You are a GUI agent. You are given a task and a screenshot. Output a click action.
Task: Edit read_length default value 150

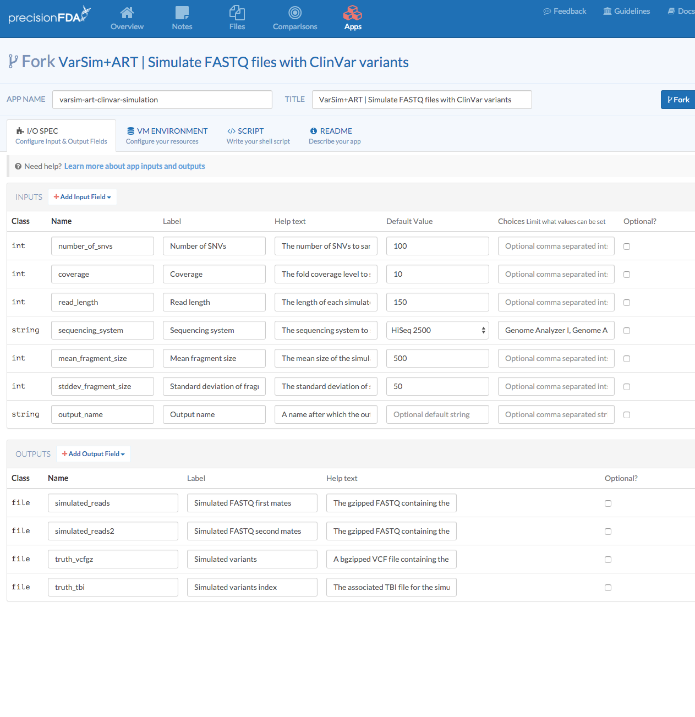tap(437, 302)
